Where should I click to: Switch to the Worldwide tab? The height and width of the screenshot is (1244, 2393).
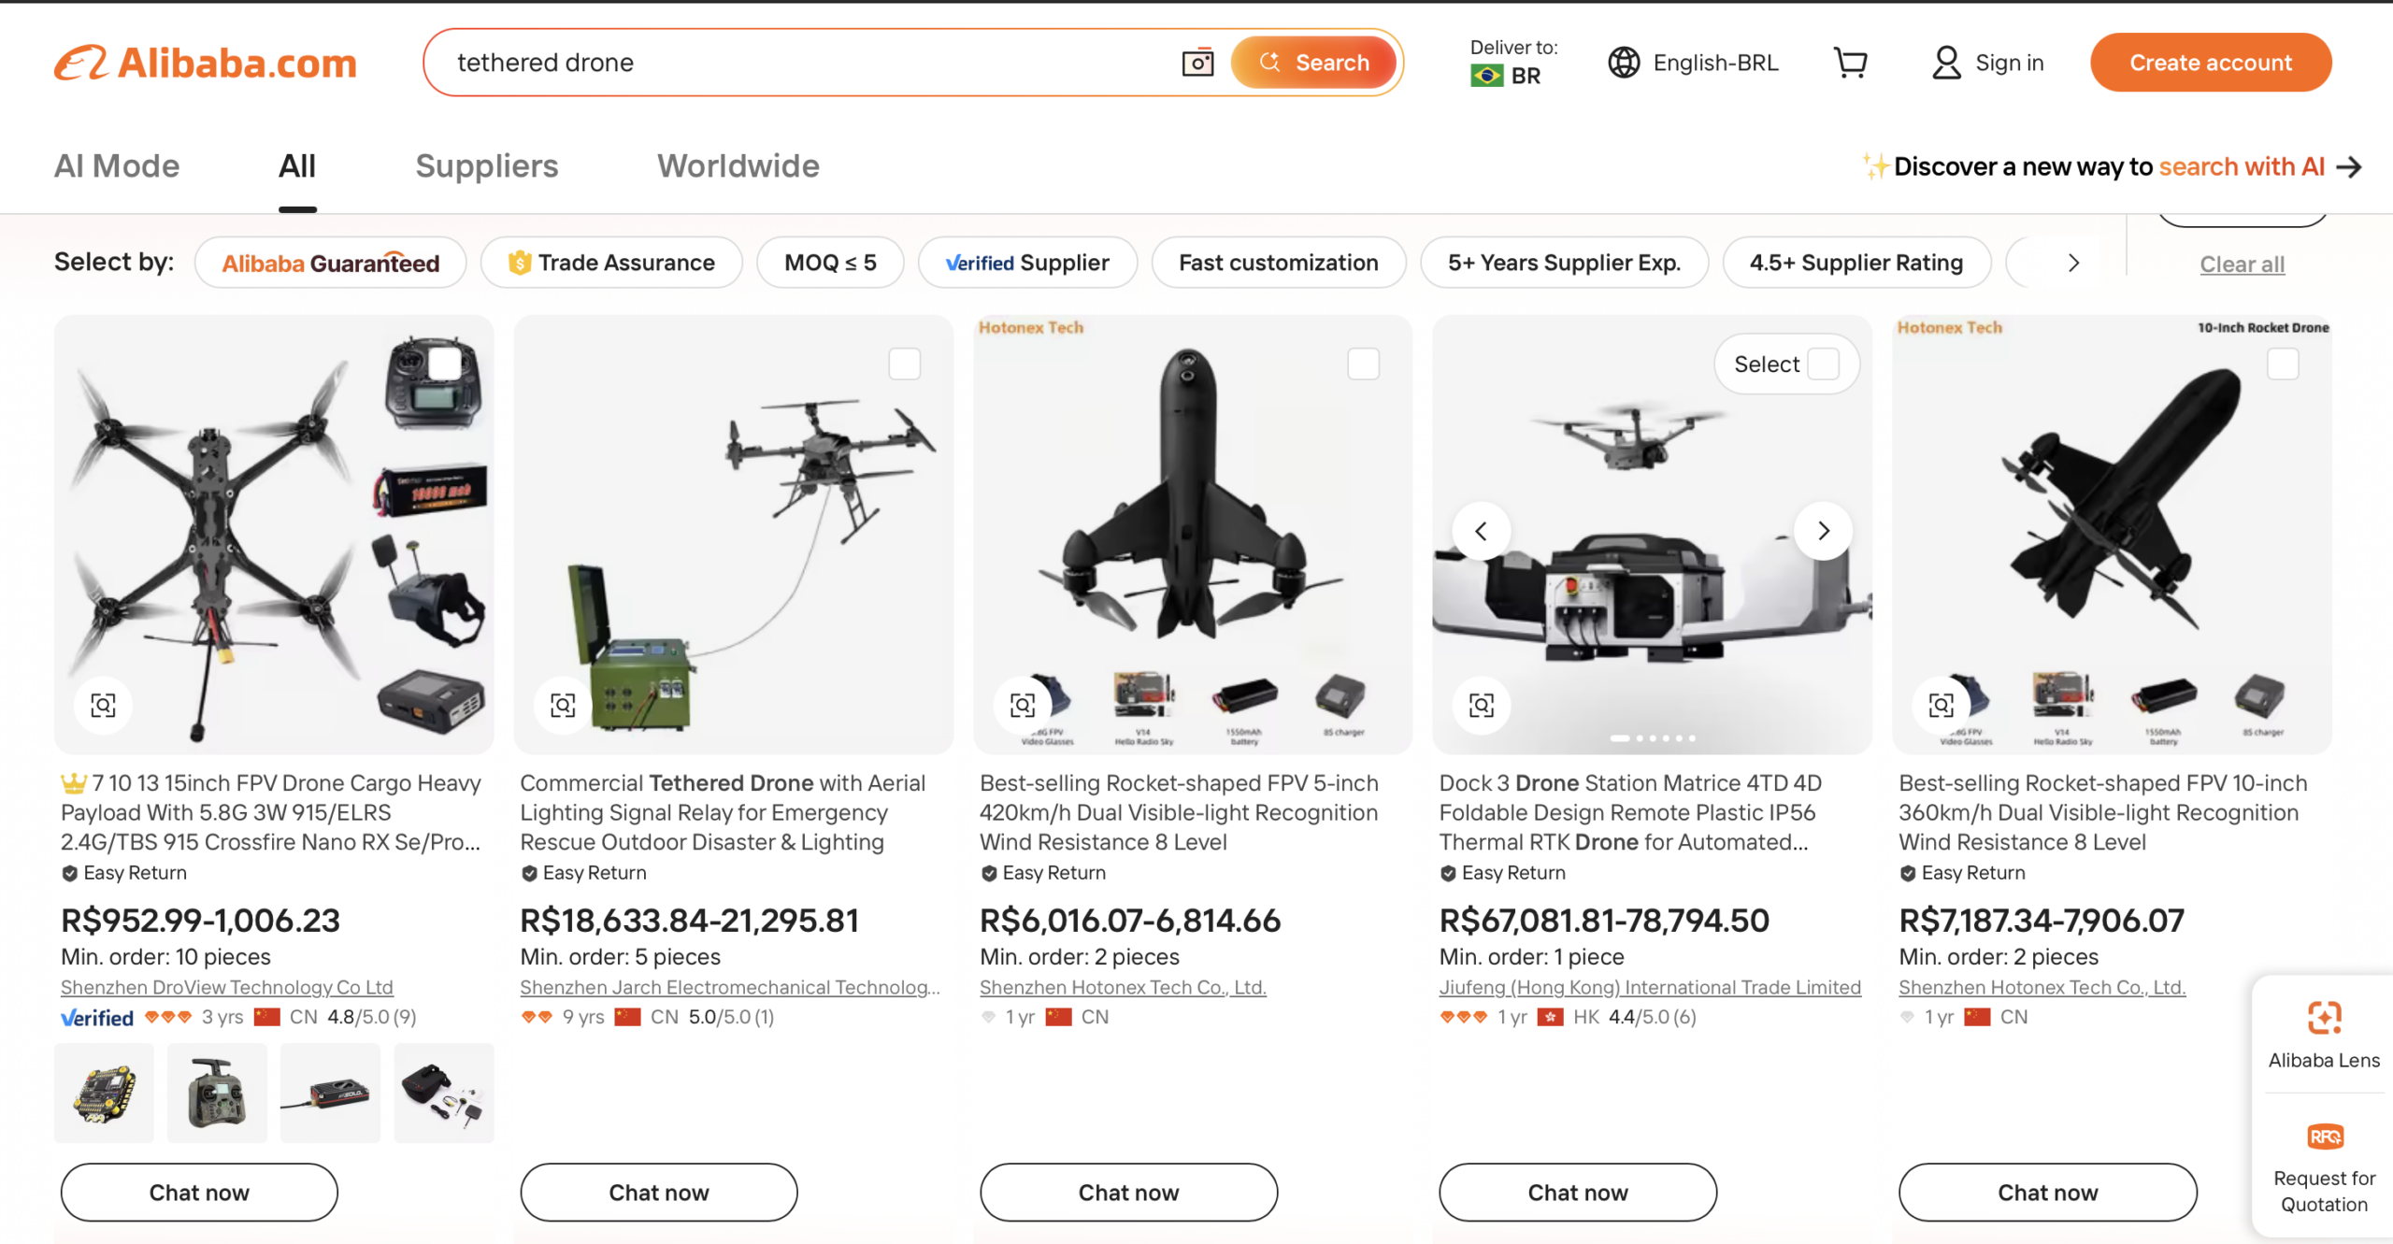(738, 165)
